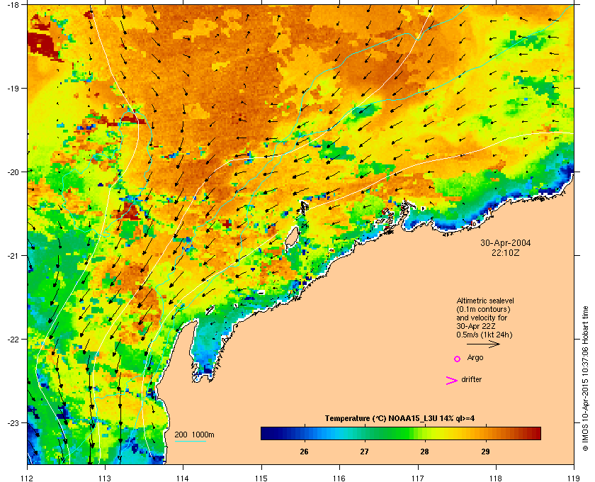Click the dark red end of temperature colorbar
The width and height of the screenshot is (595, 482).
[535, 433]
